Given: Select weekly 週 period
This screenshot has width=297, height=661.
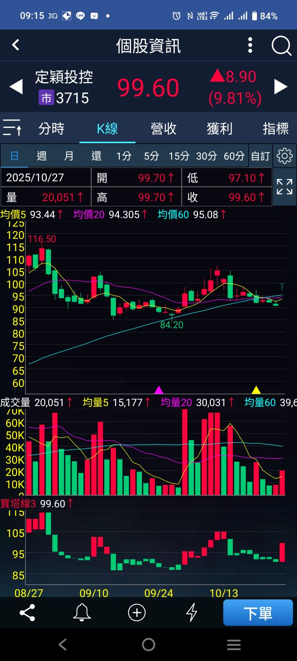Looking at the screenshot, I should [41, 156].
